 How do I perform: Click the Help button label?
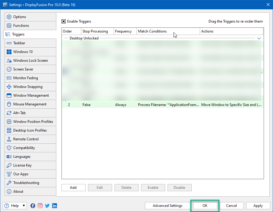15,206
